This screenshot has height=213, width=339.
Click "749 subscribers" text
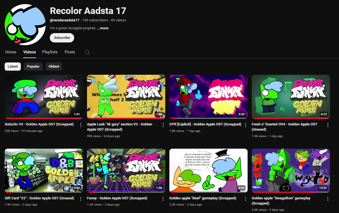95,20
